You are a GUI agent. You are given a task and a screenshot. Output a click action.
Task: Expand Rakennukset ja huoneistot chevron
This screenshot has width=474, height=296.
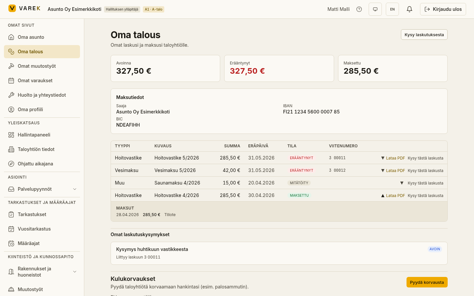pos(75,272)
